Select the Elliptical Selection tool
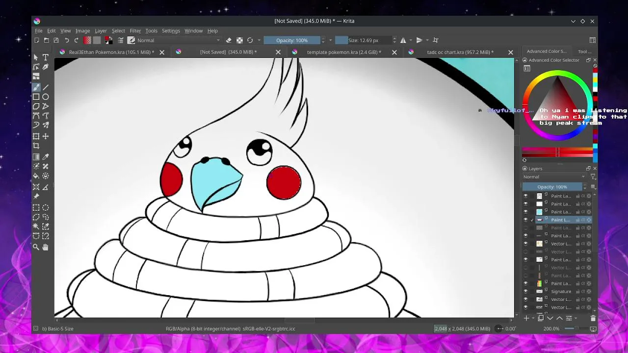 46,207
